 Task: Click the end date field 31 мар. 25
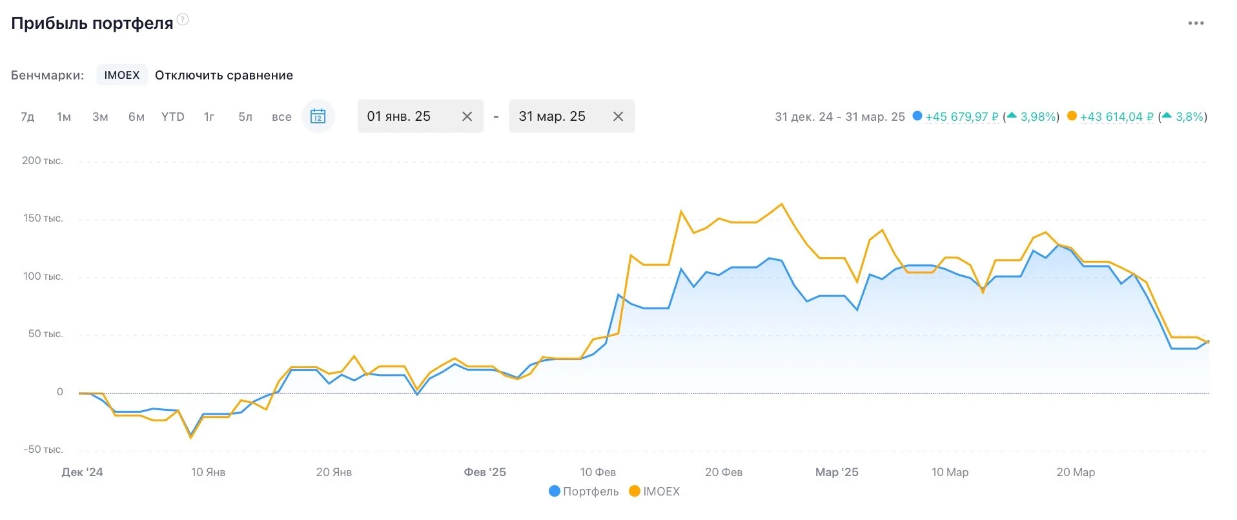[571, 116]
